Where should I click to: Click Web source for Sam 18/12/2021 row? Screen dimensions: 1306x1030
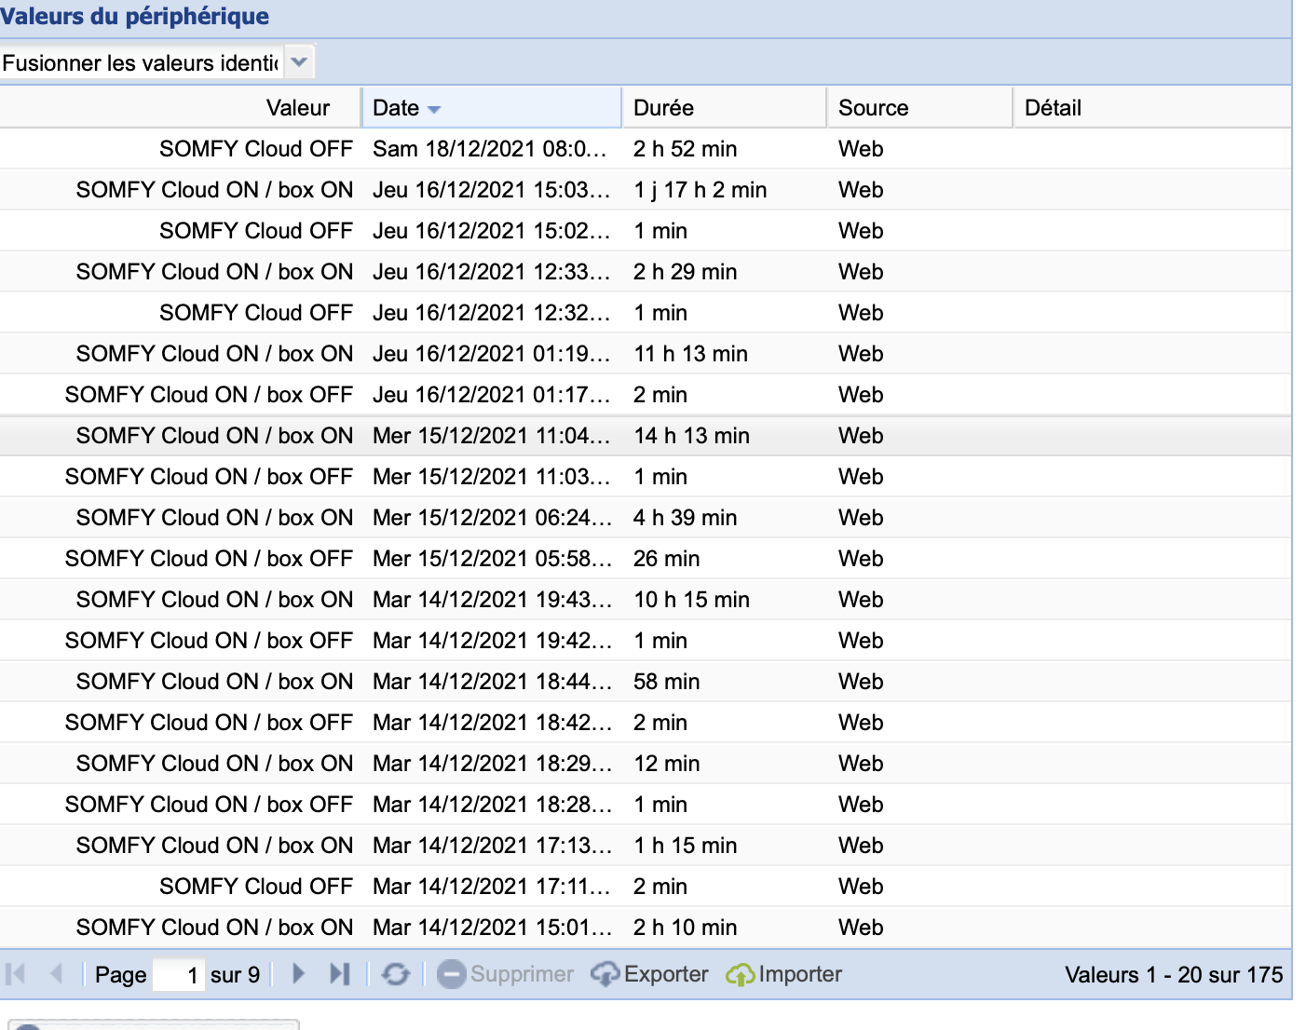(861, 149)
